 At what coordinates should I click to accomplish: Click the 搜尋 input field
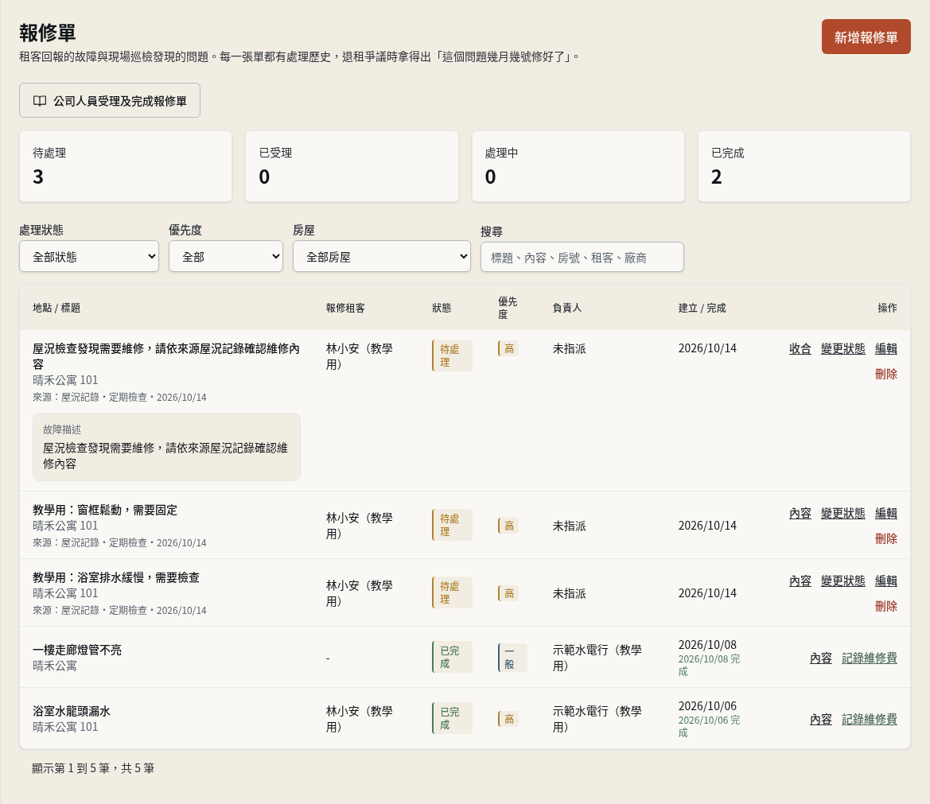582,258
